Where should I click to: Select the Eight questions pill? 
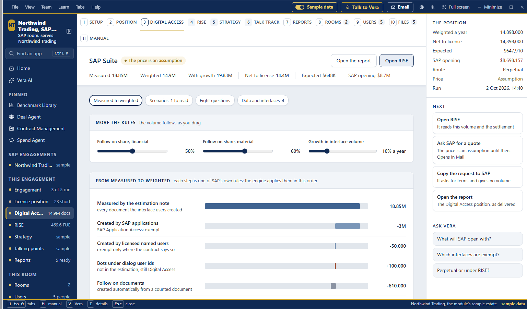[215, 100]
